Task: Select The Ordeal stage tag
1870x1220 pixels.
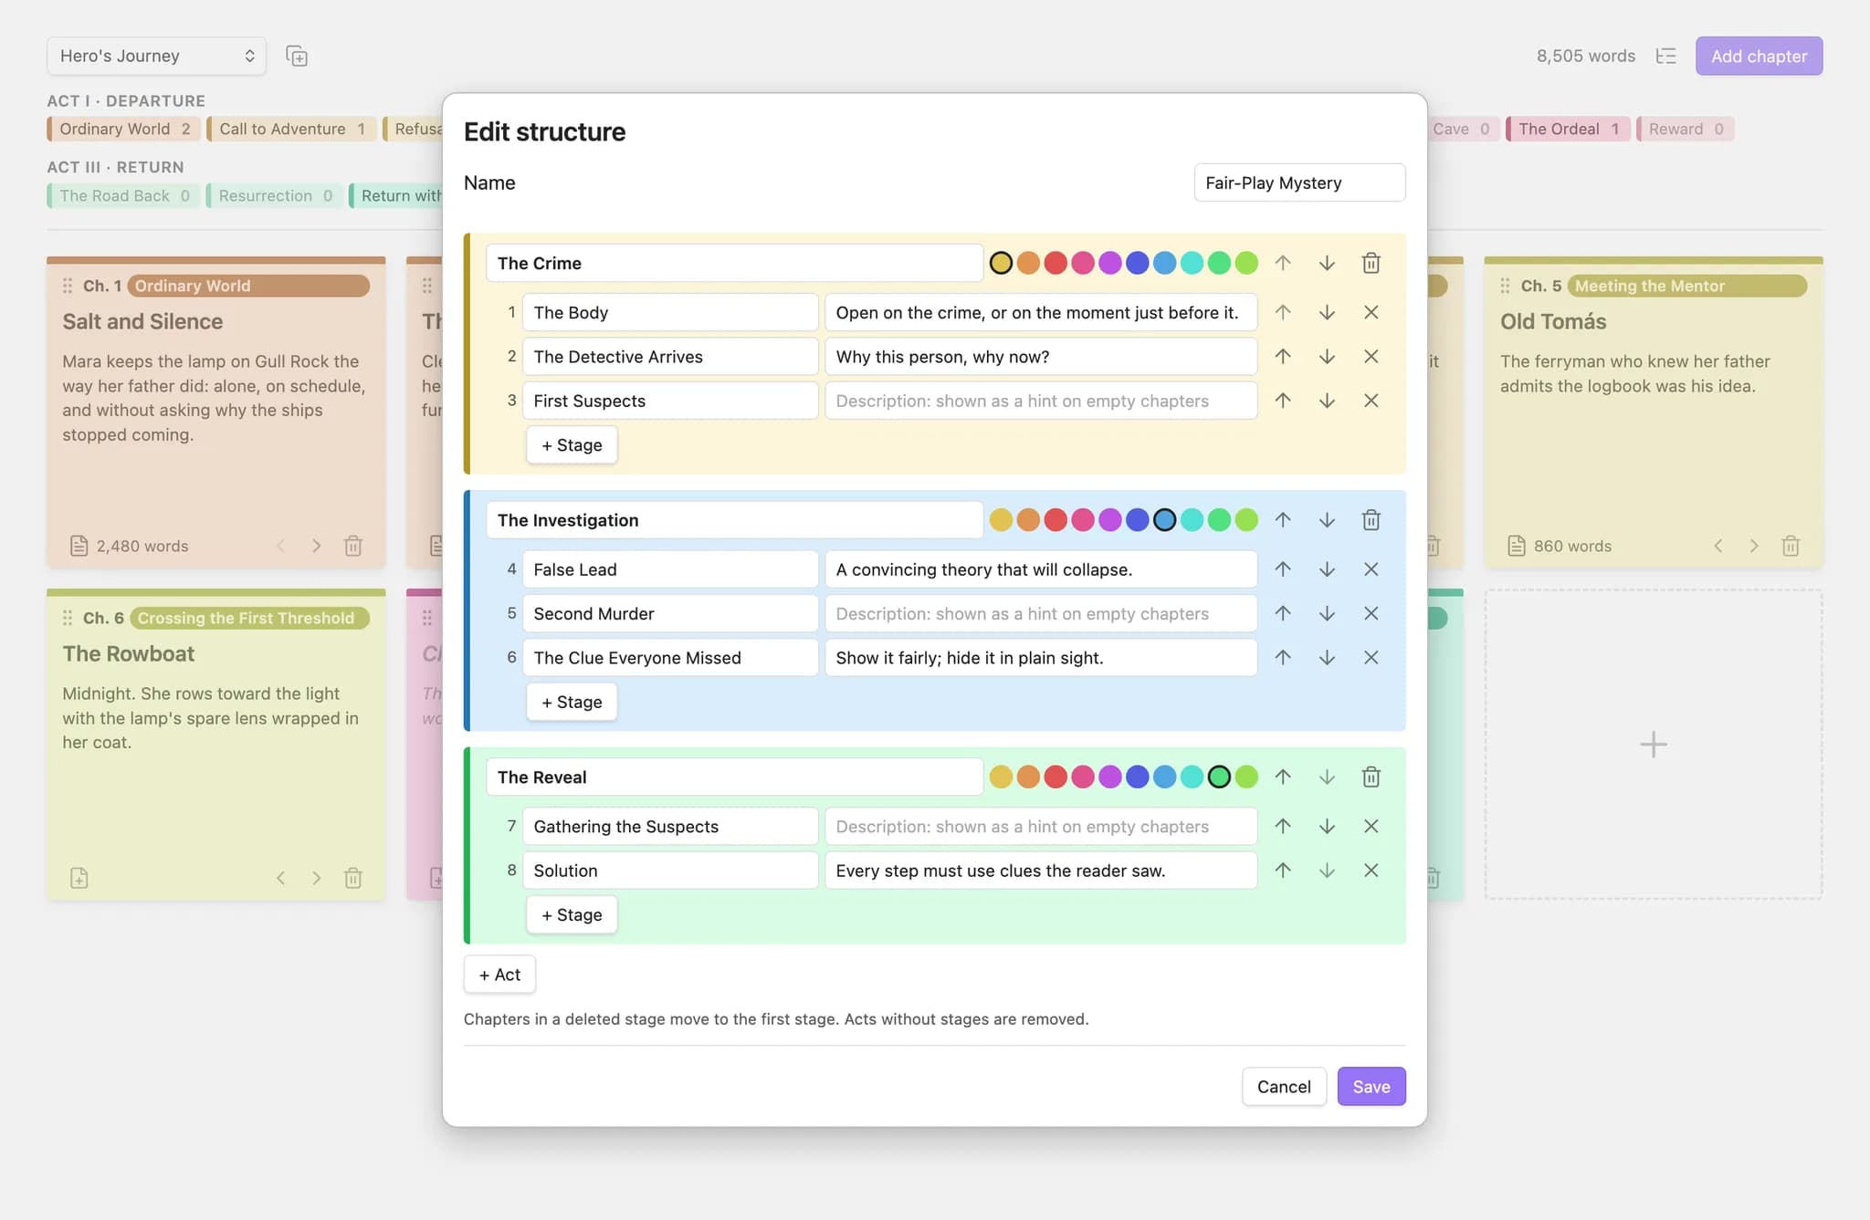Action: pyautogui.click(x=1568, y=129)
